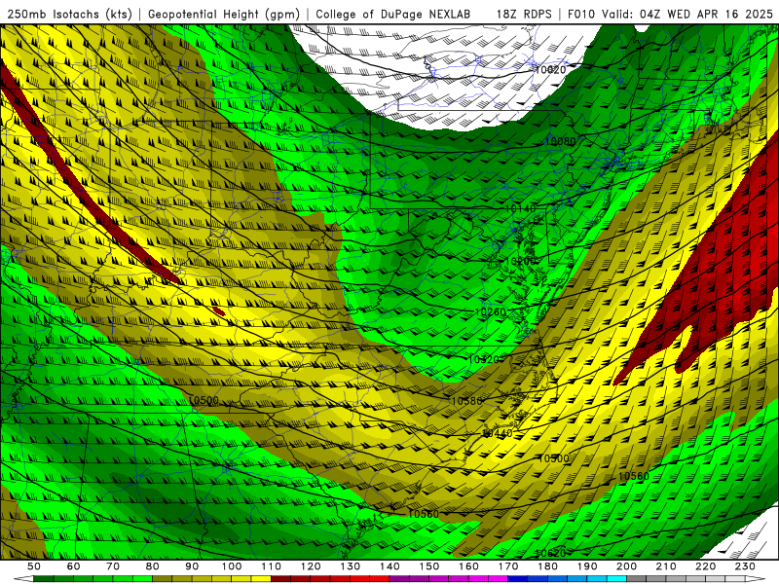Viewport: 779px width, 584px height.
Task: Click the 130 legend value
Action: coord(351,566)
